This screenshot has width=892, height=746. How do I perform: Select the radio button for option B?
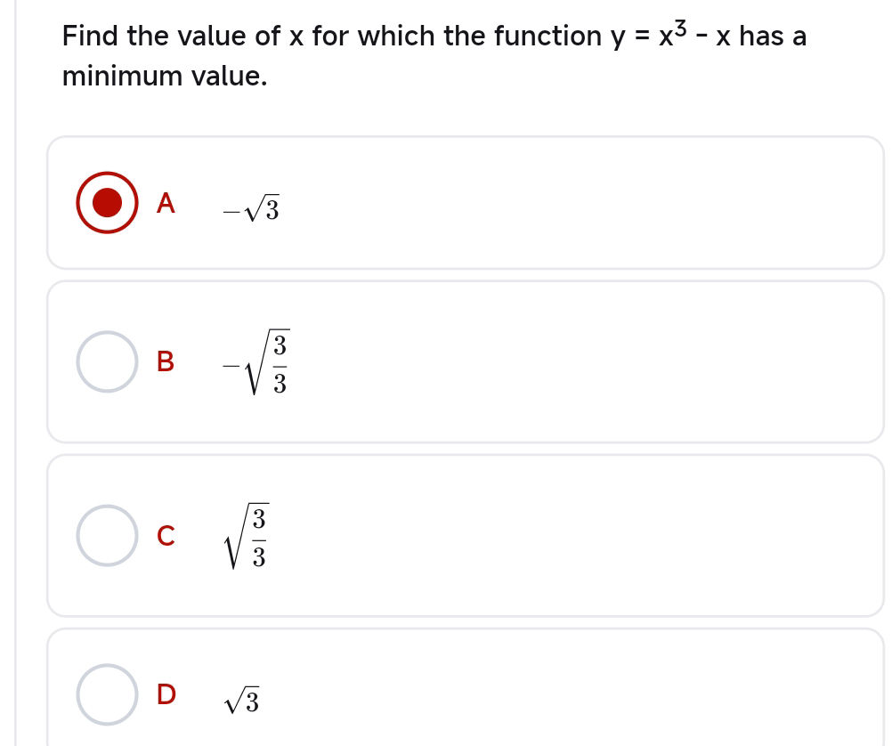(x=106, y=362)
